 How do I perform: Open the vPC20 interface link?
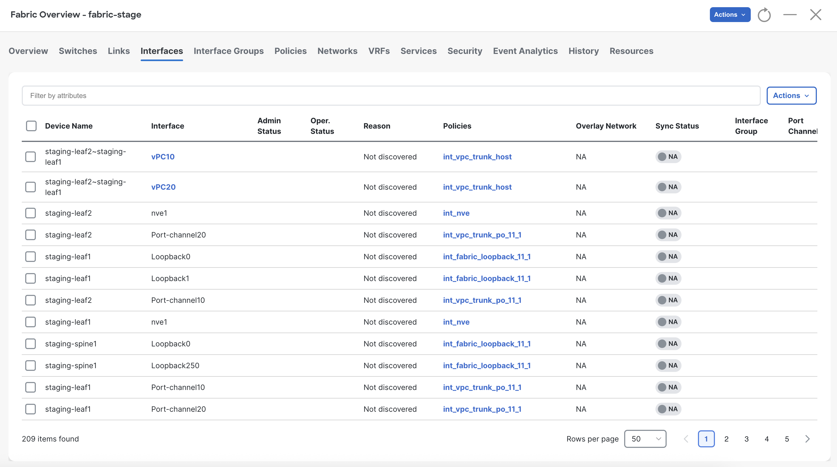[163, 187]
